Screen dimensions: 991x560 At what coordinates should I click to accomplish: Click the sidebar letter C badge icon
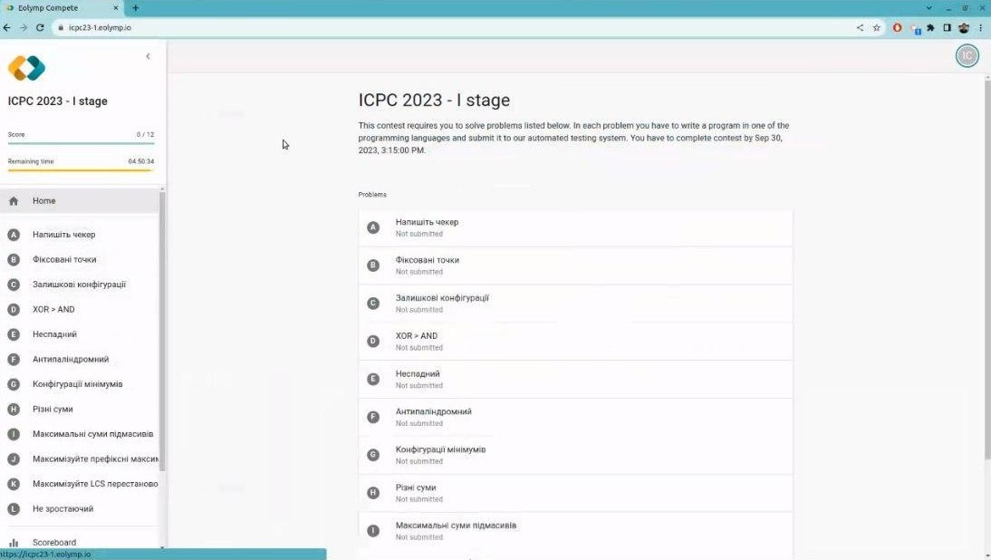[14, 285]
